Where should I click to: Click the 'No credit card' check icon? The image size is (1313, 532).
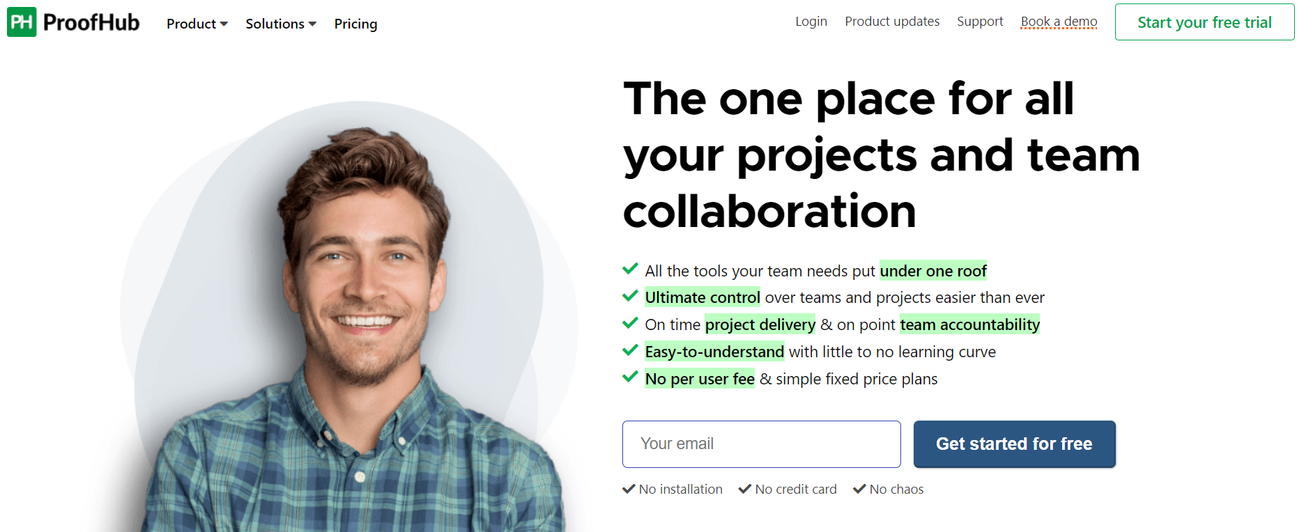745,489
